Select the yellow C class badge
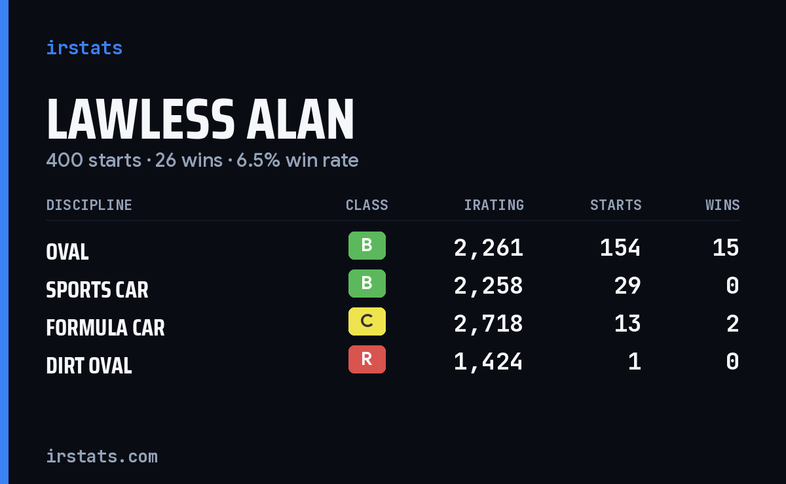Image resolution: width=786 pixels, height=484 pixels. [367, 322]
